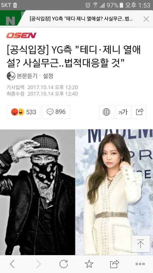Close the article tab with X
The width and height of the screenshot is (153, 273).
146,19
